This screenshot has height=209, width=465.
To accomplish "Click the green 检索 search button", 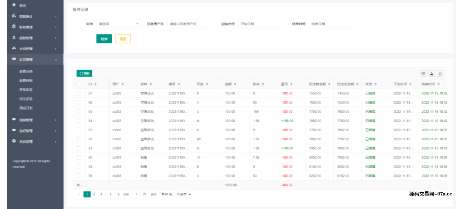I will click(x=104, y=39).
